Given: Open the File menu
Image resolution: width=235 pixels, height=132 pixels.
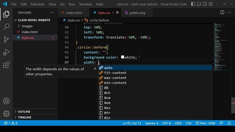Looking at the screenshot, I should click(14, 4).
